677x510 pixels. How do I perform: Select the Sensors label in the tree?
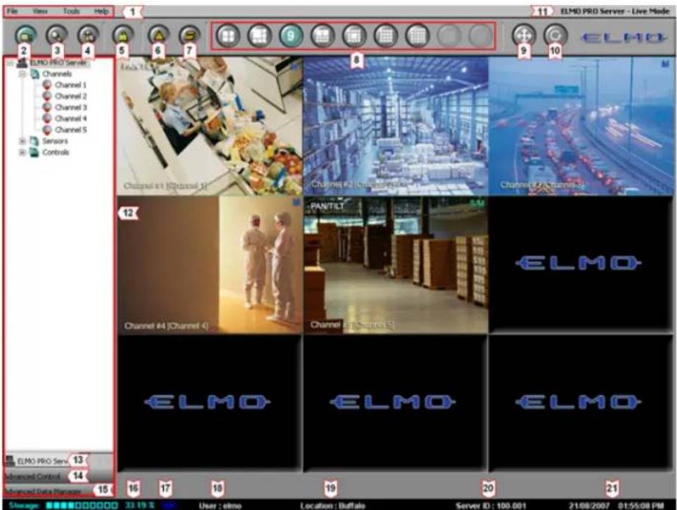pyautogui.click(x=55, y=141)
